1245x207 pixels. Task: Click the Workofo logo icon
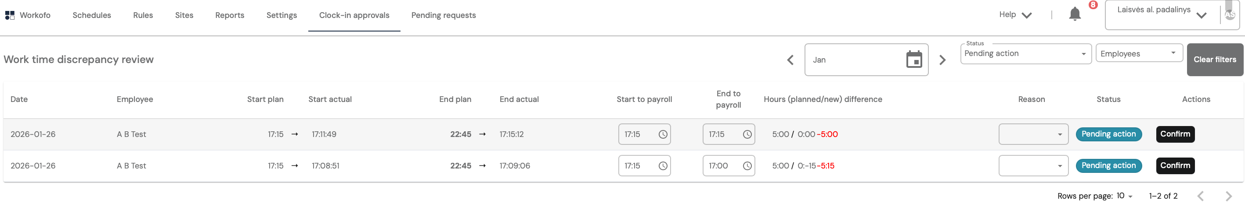(10, 15)
